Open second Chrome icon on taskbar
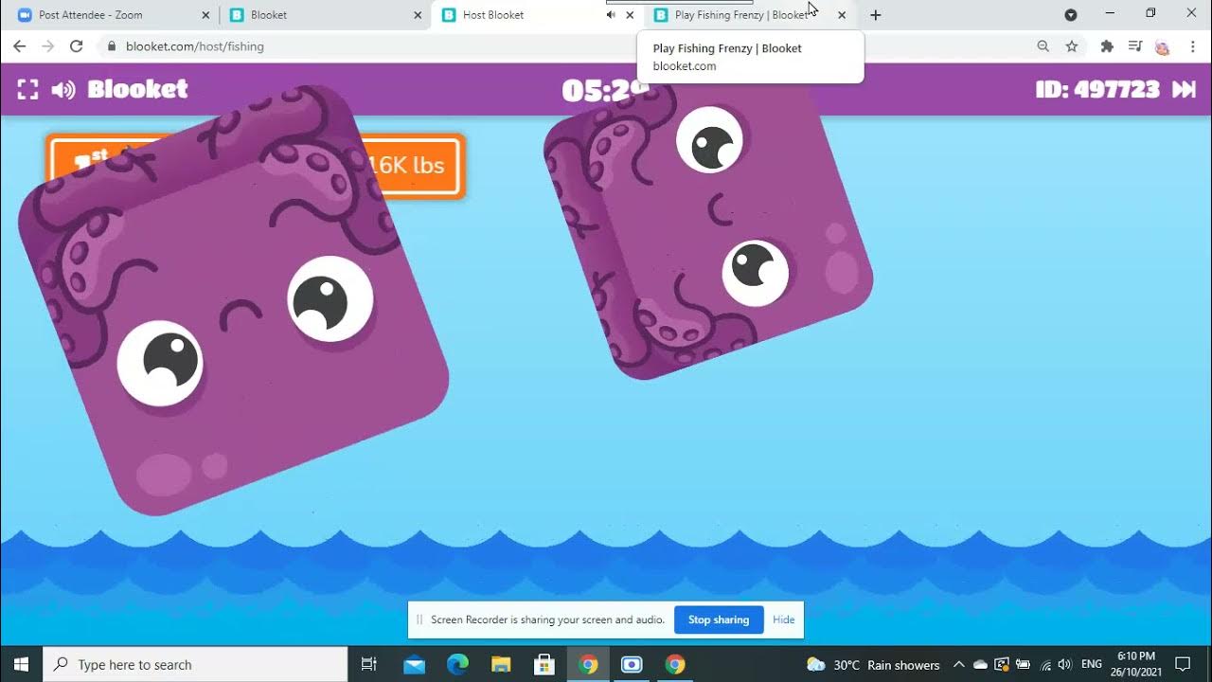This screenshot has height=682, width=1212. [x=675, y=664]
